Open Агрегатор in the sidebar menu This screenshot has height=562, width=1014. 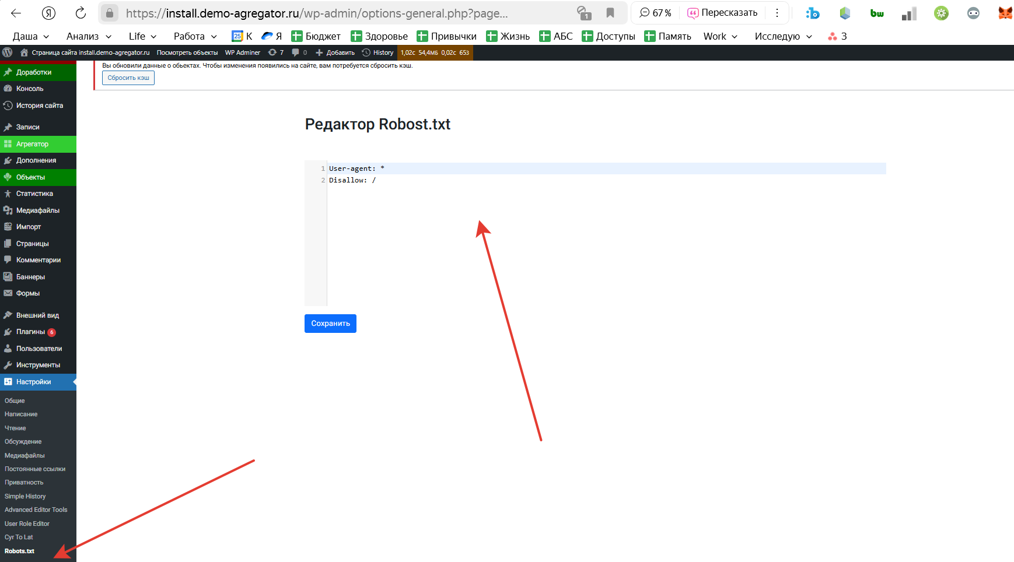pyautogui.click(x=32, y=144)
